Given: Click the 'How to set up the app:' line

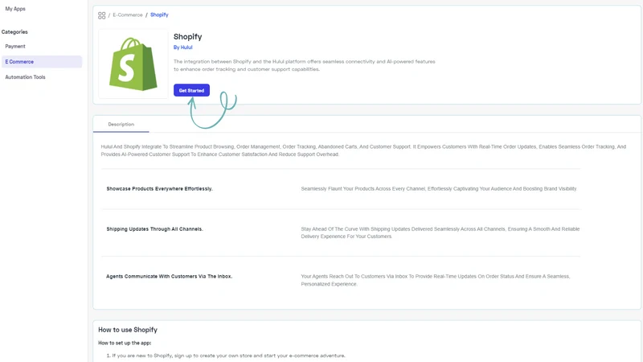Looking at the screenshot, I should click(125, 343).
